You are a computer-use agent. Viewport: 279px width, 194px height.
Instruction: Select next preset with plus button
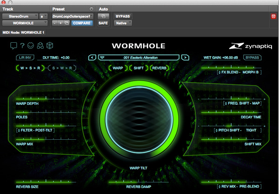[x=60, y=23]
